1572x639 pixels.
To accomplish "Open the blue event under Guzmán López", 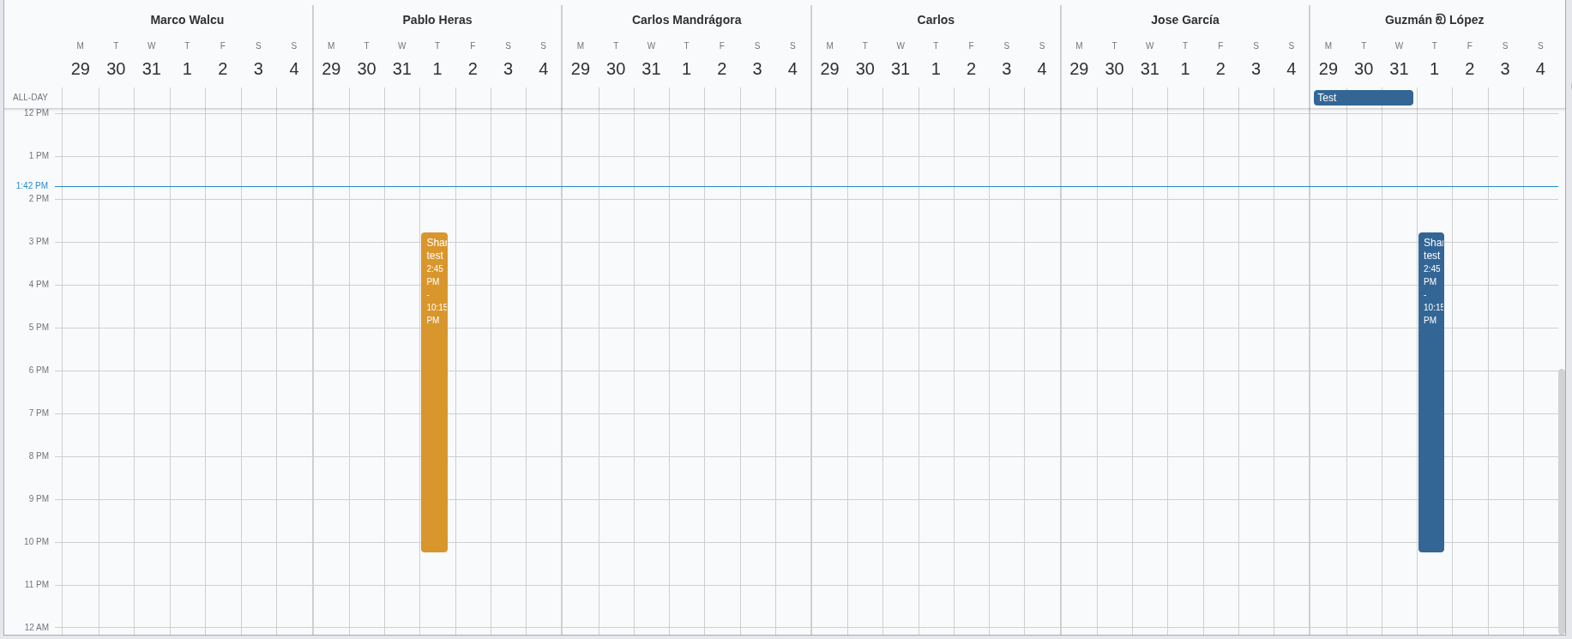I will click(x=1430, y=392).
